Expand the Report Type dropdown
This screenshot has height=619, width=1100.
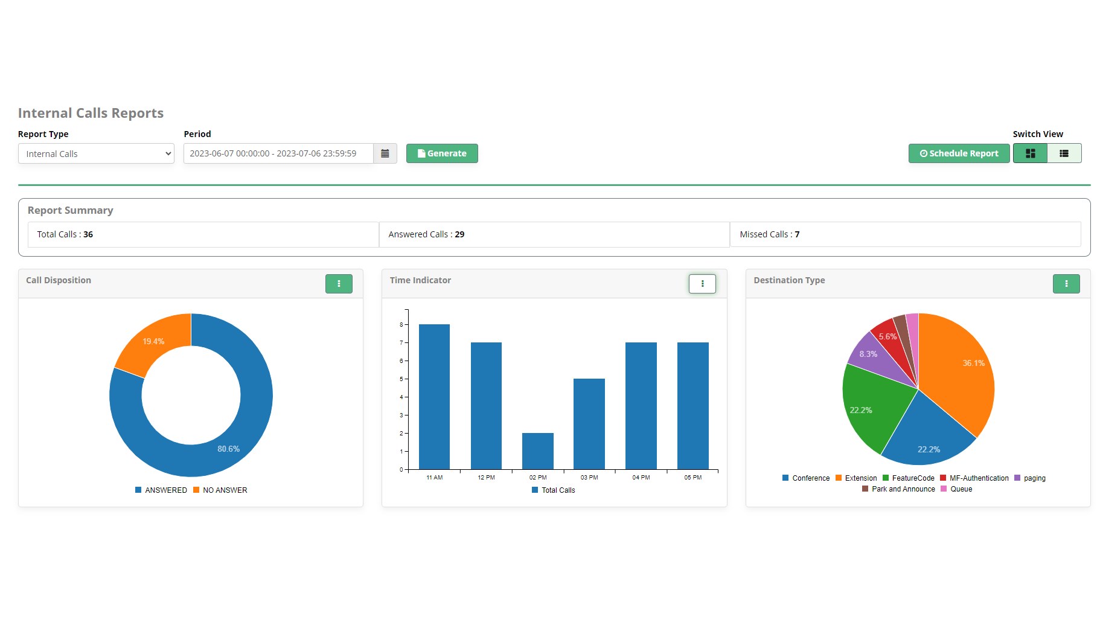(96, 153)
